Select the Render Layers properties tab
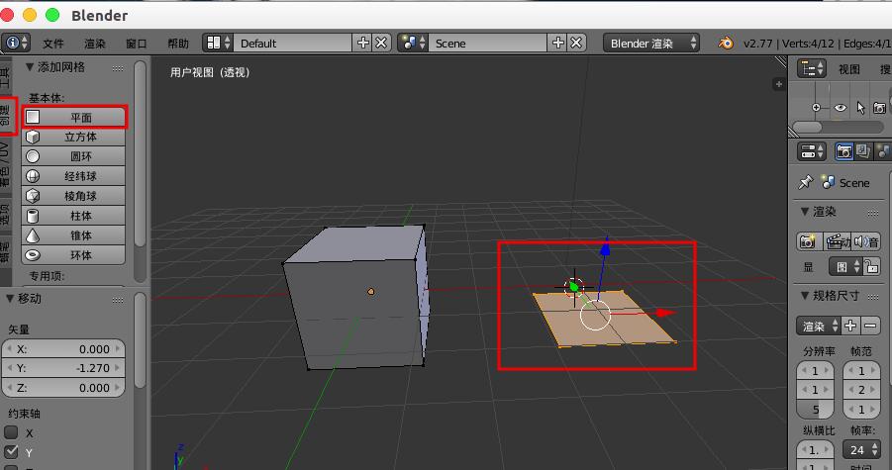The width and height of the screenshot is (892, 470). pos(863,151)
